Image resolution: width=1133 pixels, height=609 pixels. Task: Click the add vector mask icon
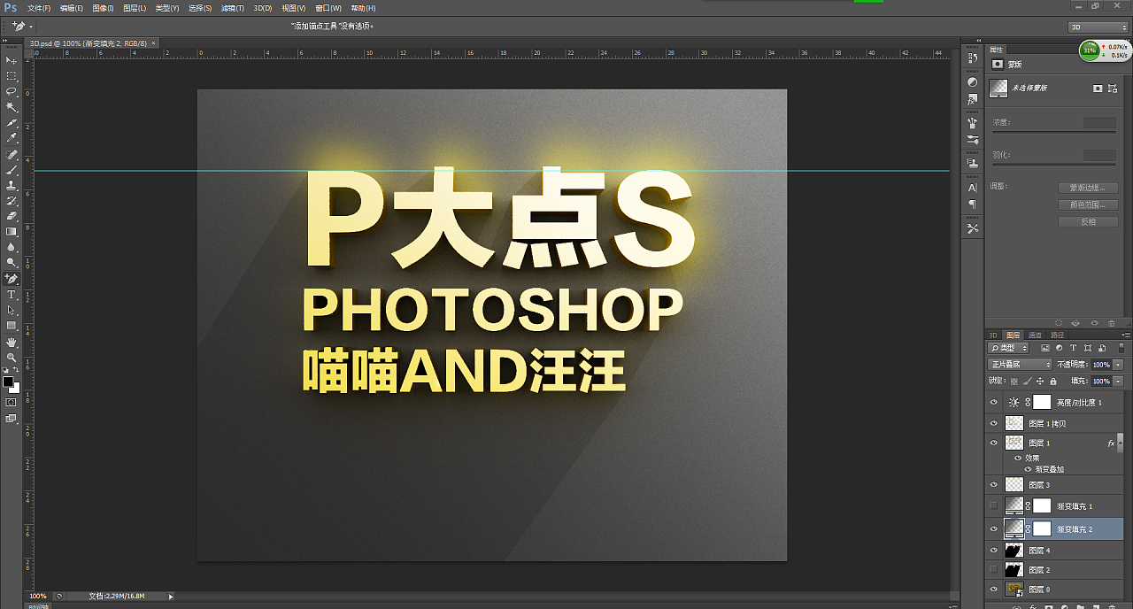(1112, 89)
